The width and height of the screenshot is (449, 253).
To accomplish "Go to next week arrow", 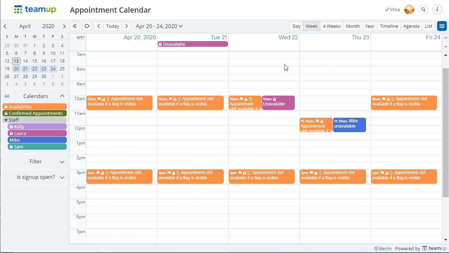I will coord(126,26).
